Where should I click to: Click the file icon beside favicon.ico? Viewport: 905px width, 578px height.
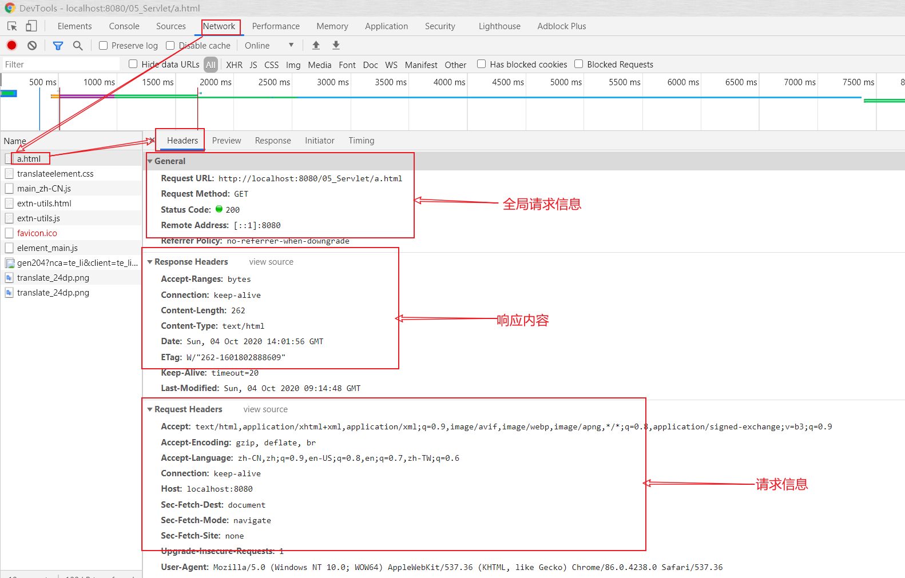point(9,233)
